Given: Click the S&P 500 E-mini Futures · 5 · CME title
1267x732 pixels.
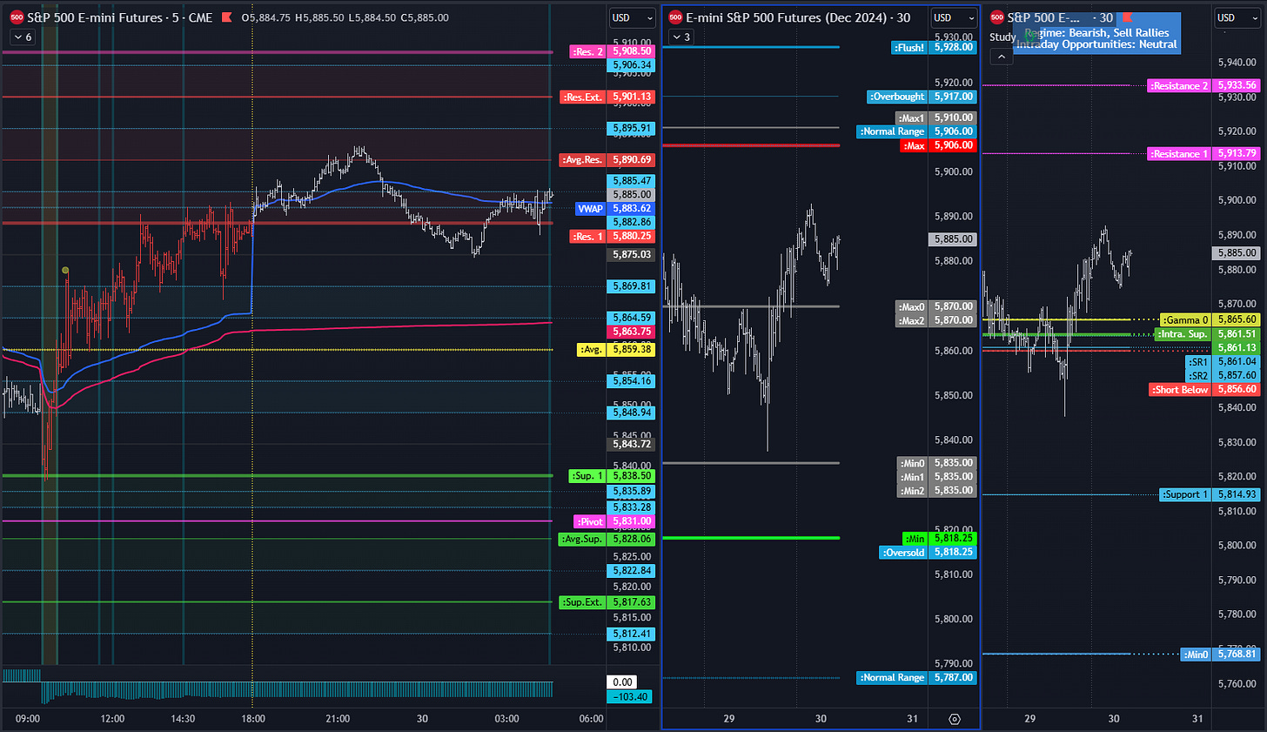Looking at the screenshot, I should point(120,17).
